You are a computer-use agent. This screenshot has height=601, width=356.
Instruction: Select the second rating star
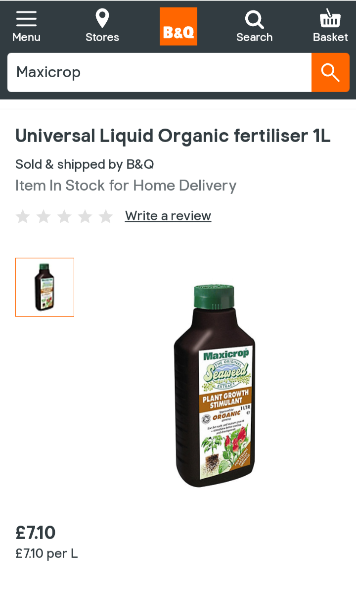(x=44, y=216)
